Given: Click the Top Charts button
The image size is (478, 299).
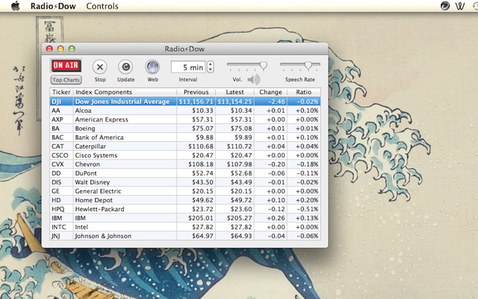Looking at the screenshot, I should click(x=66, y=80).
